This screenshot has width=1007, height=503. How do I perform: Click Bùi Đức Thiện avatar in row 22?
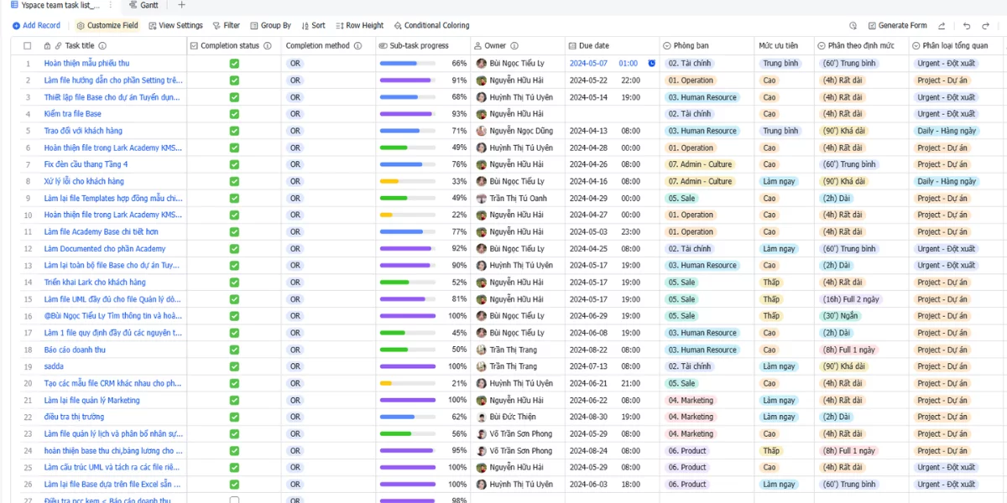click(x=482, y=417)
